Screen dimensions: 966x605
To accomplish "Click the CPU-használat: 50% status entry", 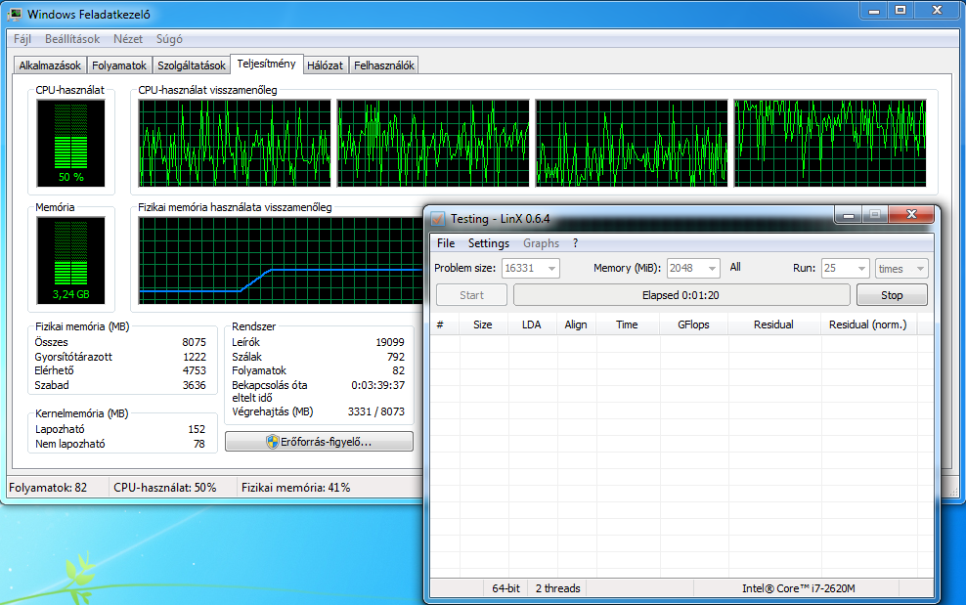I will point(165,488).
